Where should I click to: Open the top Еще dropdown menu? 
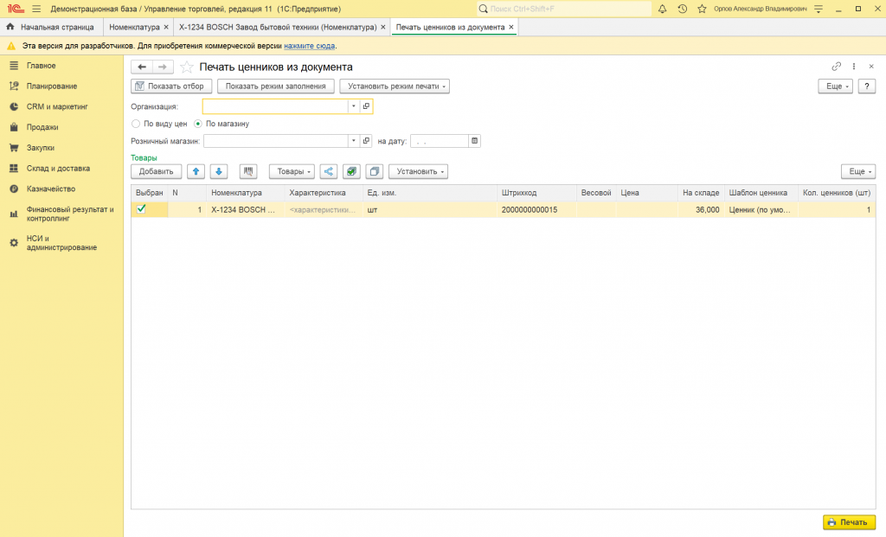(x=836, y=86)
